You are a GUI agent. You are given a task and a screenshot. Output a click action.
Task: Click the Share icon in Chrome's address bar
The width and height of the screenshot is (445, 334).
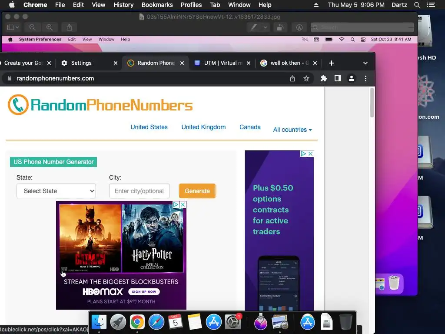(292, 78)
